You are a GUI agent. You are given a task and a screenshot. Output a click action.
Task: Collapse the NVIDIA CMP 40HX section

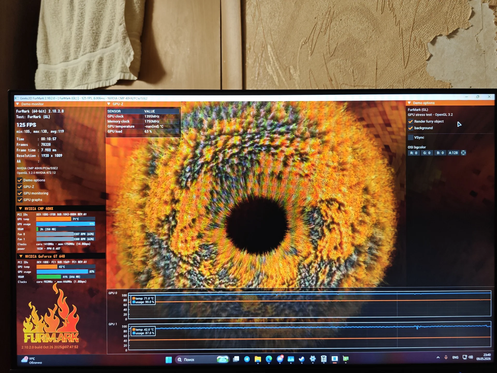[20, 209]
